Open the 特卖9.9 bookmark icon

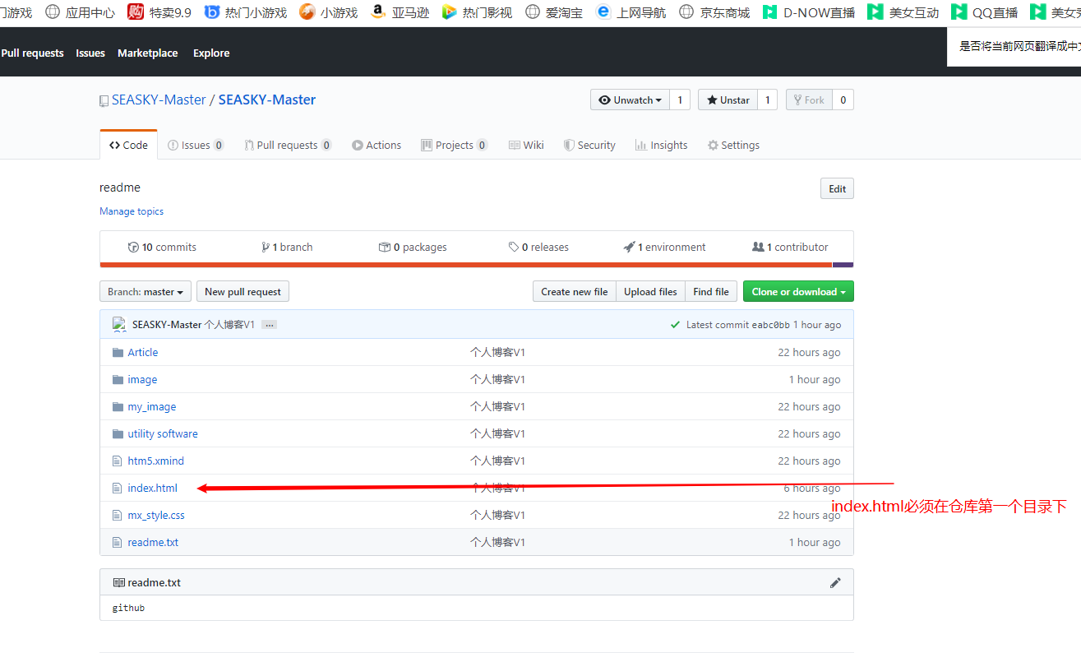click(x=136, y=12)
